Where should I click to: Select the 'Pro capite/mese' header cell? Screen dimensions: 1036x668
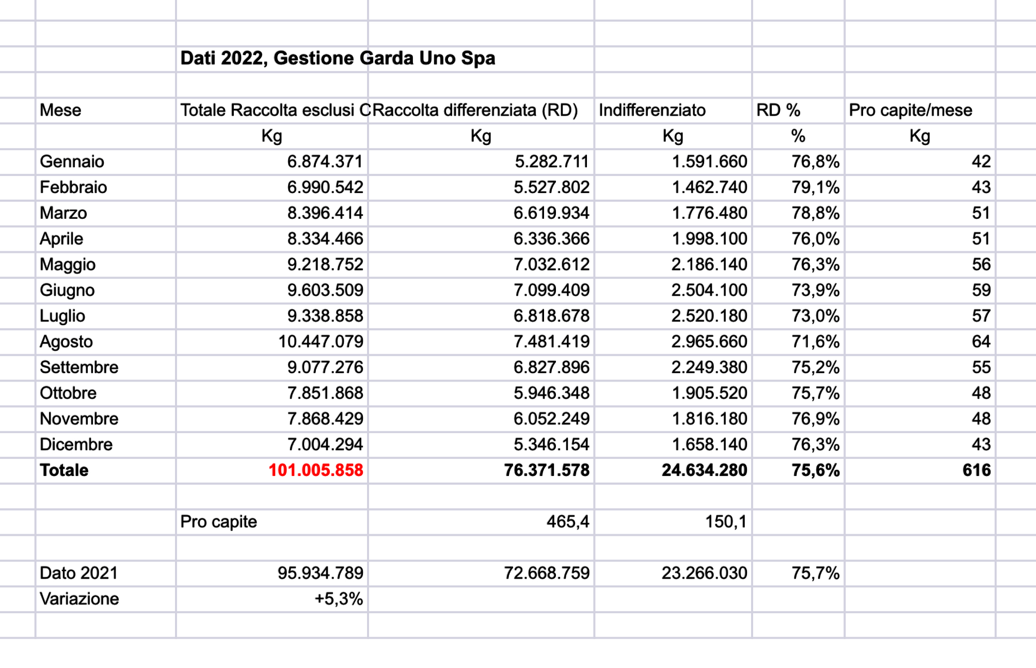[x=911, y=110]
